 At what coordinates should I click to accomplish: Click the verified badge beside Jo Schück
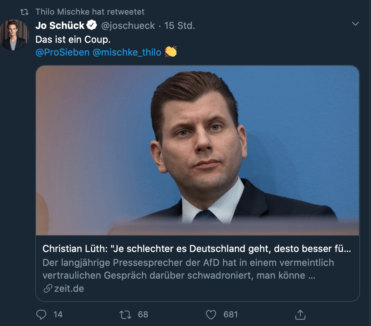[x=92, y=26]
